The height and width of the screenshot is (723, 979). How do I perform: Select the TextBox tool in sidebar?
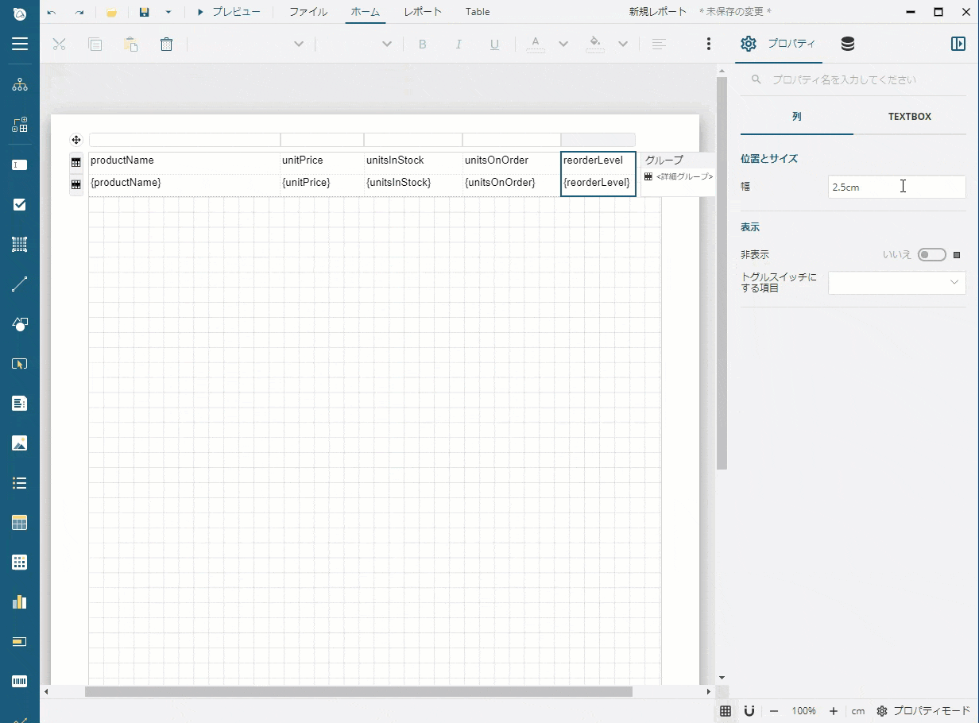tap(20, 165)
